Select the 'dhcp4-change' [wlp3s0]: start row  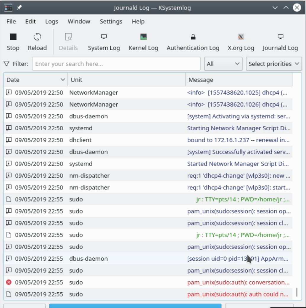click(x=148, y=187)
